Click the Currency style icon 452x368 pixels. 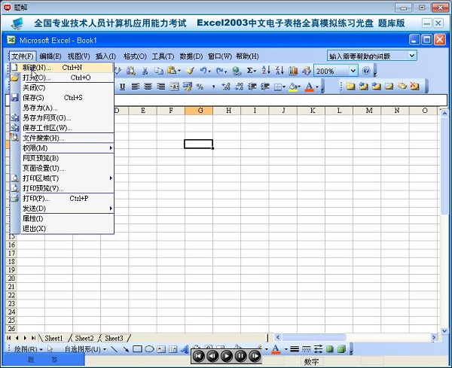coord(188,87)
